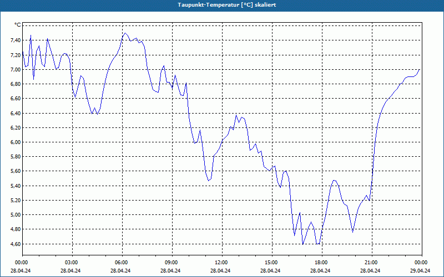Click the 28.04.24 date under 12:00
444x277 pixels.
point(220,270)
